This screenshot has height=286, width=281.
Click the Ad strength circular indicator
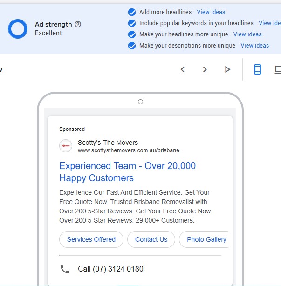[x=18, y=29]
